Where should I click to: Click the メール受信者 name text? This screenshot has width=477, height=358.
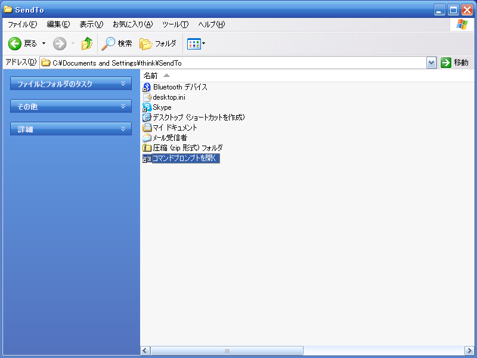point(170,138)
